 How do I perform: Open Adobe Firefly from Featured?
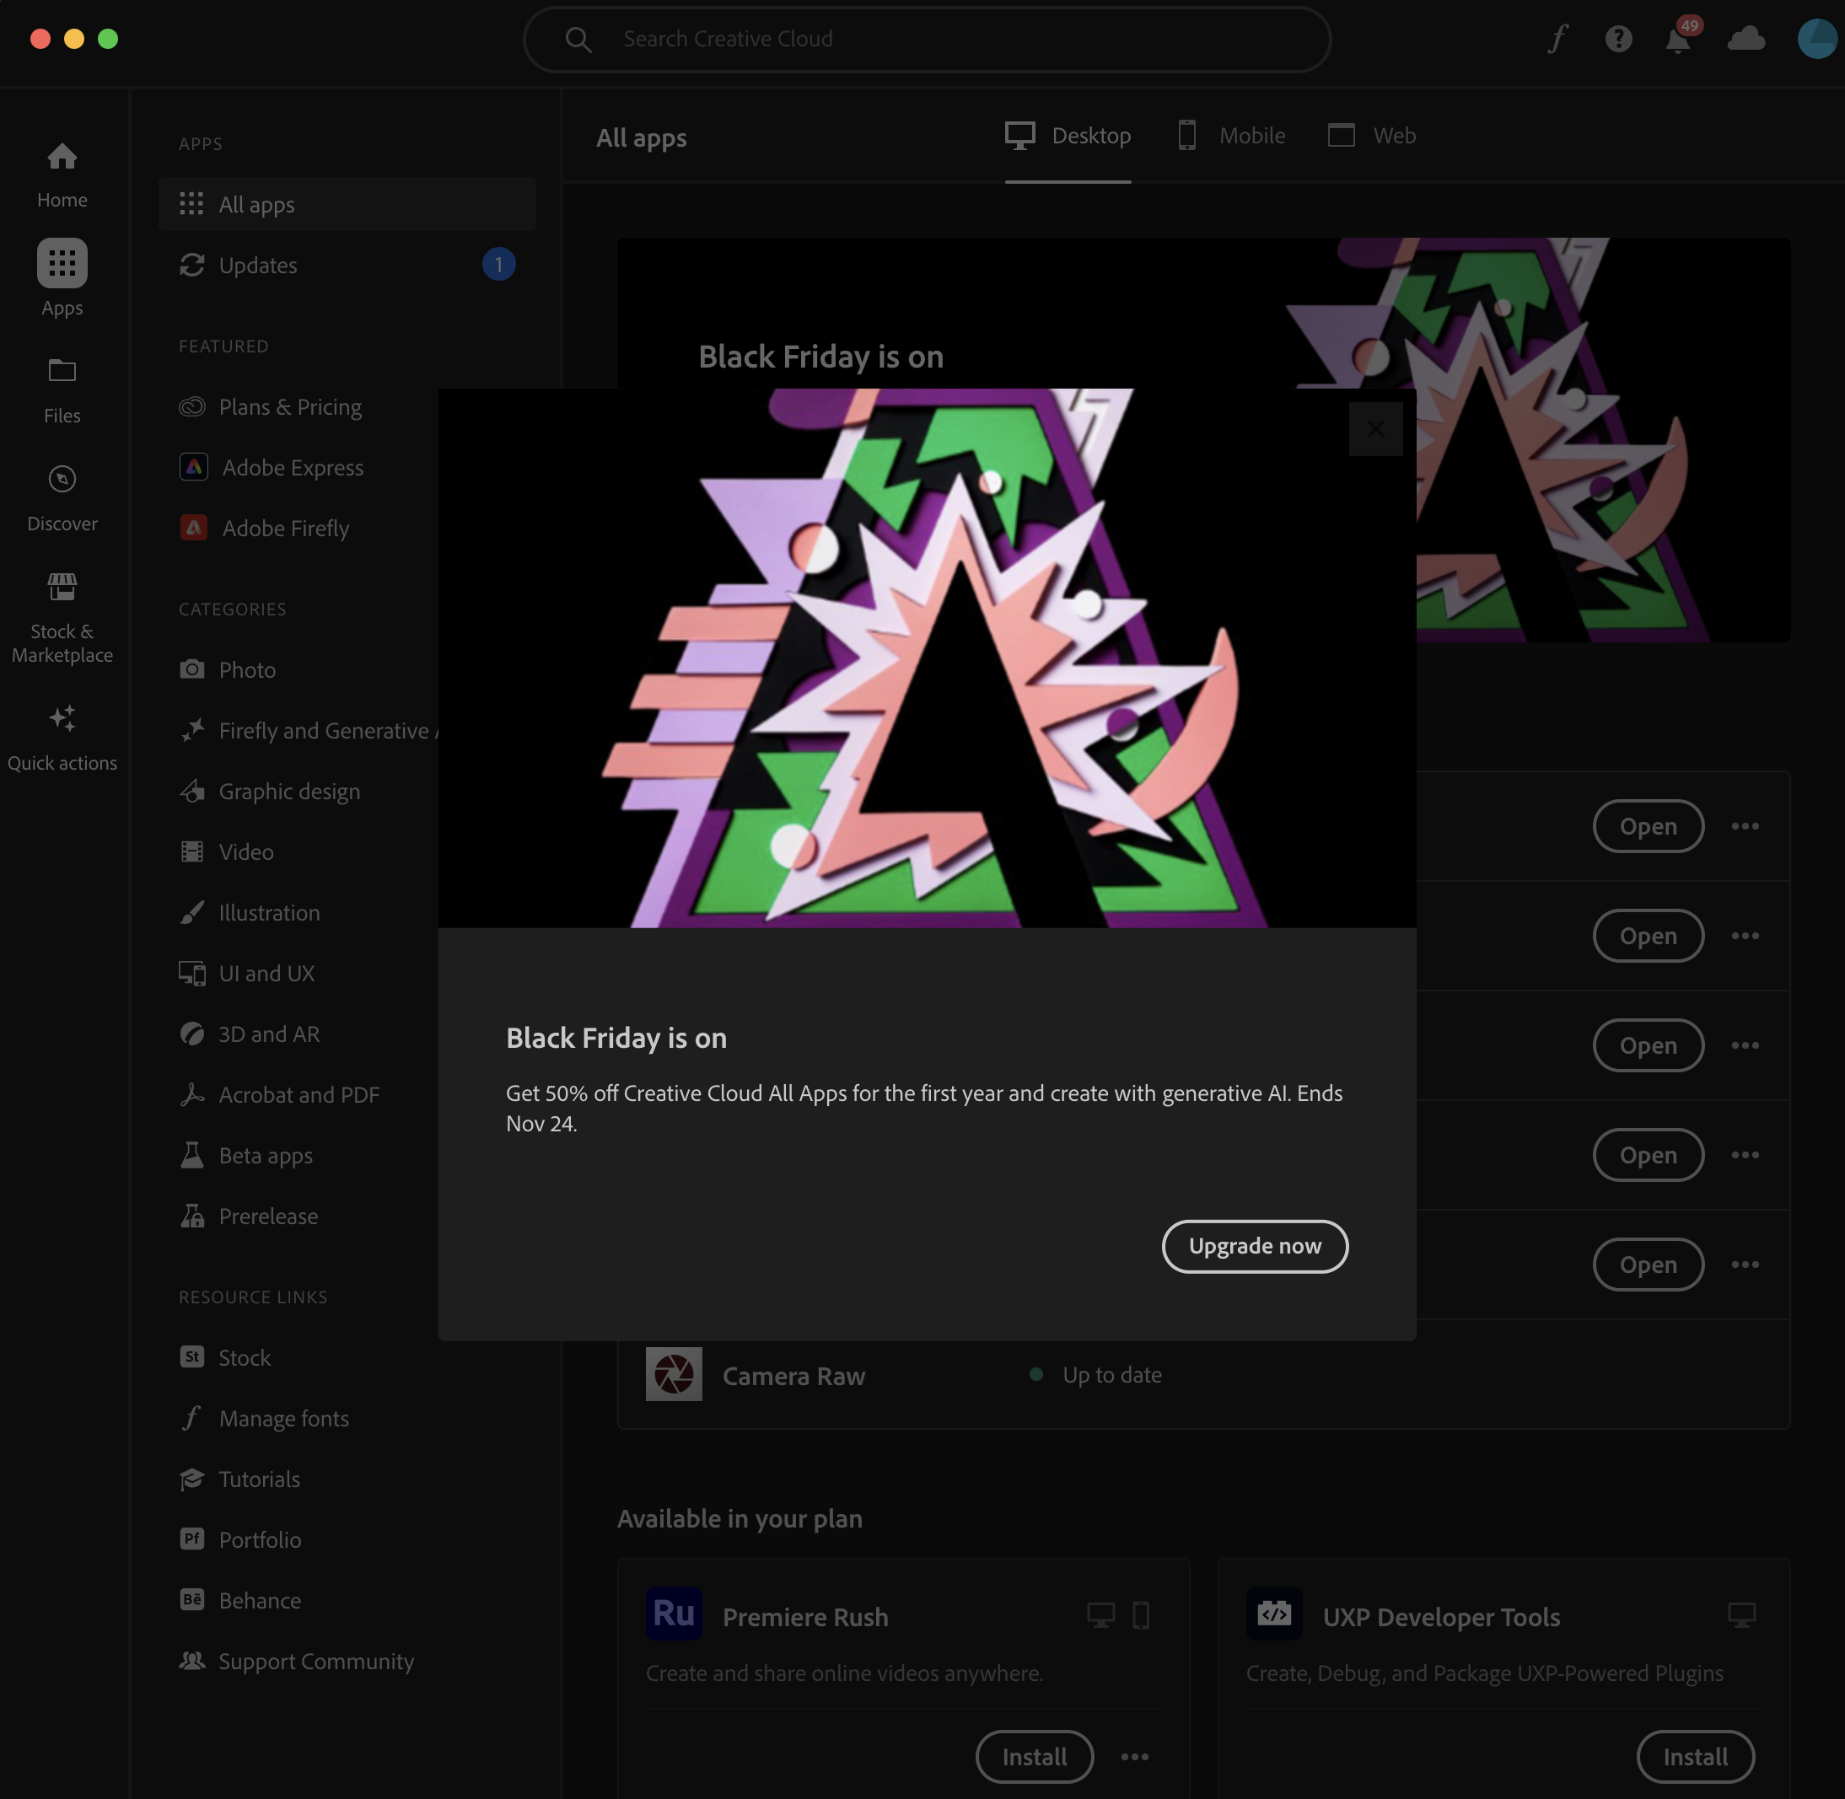pyautogui.click(x=283, y=529)
